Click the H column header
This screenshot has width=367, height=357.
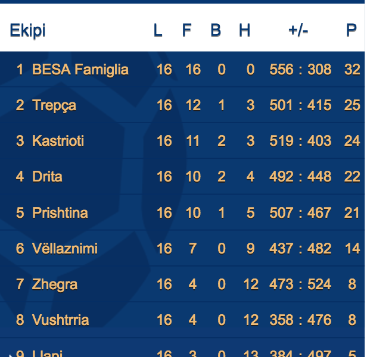click(x=245, y=30)
